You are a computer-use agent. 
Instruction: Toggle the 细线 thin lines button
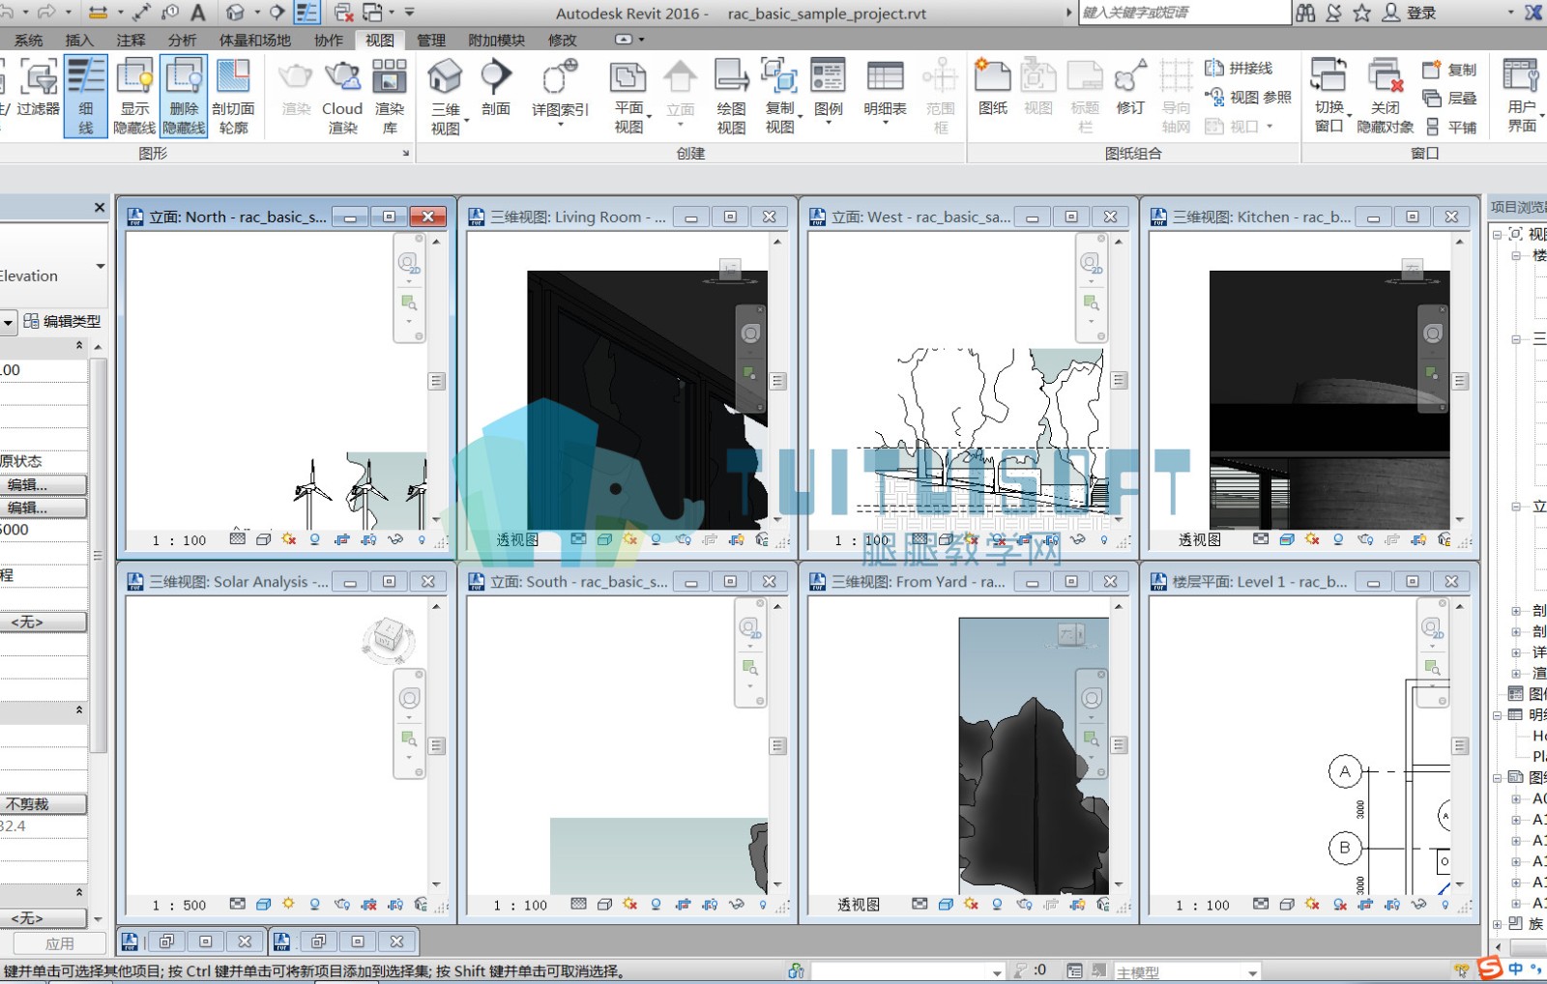click(86, 96)
